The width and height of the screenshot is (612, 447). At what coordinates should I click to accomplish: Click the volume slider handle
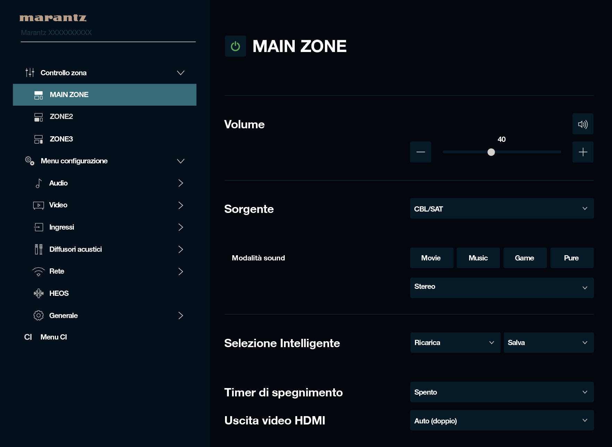491,152
